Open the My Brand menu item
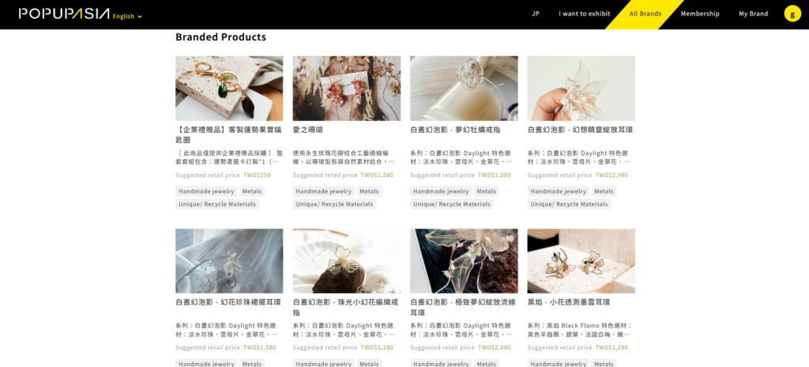Screen dimensions: 809x367 click(753, 14)
